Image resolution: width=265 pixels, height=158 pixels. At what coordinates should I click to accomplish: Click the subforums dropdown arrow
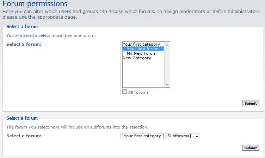click(x=197, y=136)
